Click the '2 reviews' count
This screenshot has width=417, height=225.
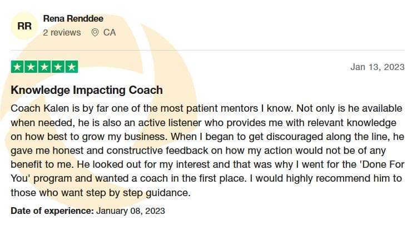pyautogui.click(x=62, y=32)
